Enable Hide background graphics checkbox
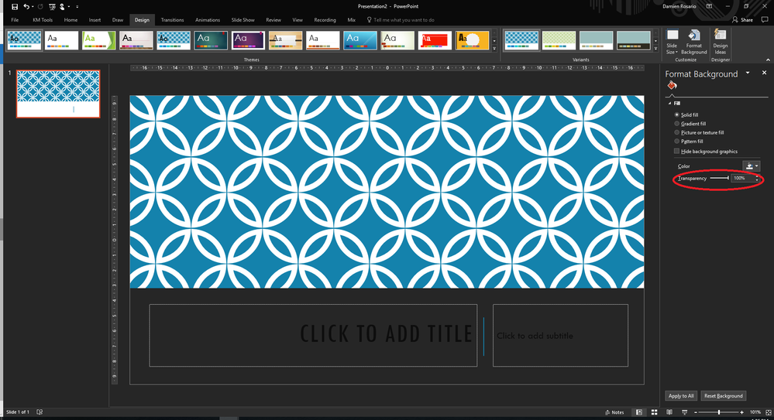This screenshot has width=774, height=420. [676, 152]
